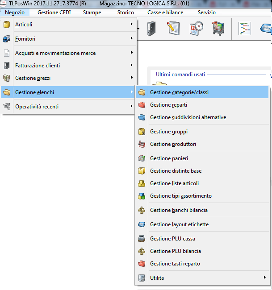Click the toolbar dropdown arrow beside binder icon
This screenshot has width=272, height=290.
(138, 29)
